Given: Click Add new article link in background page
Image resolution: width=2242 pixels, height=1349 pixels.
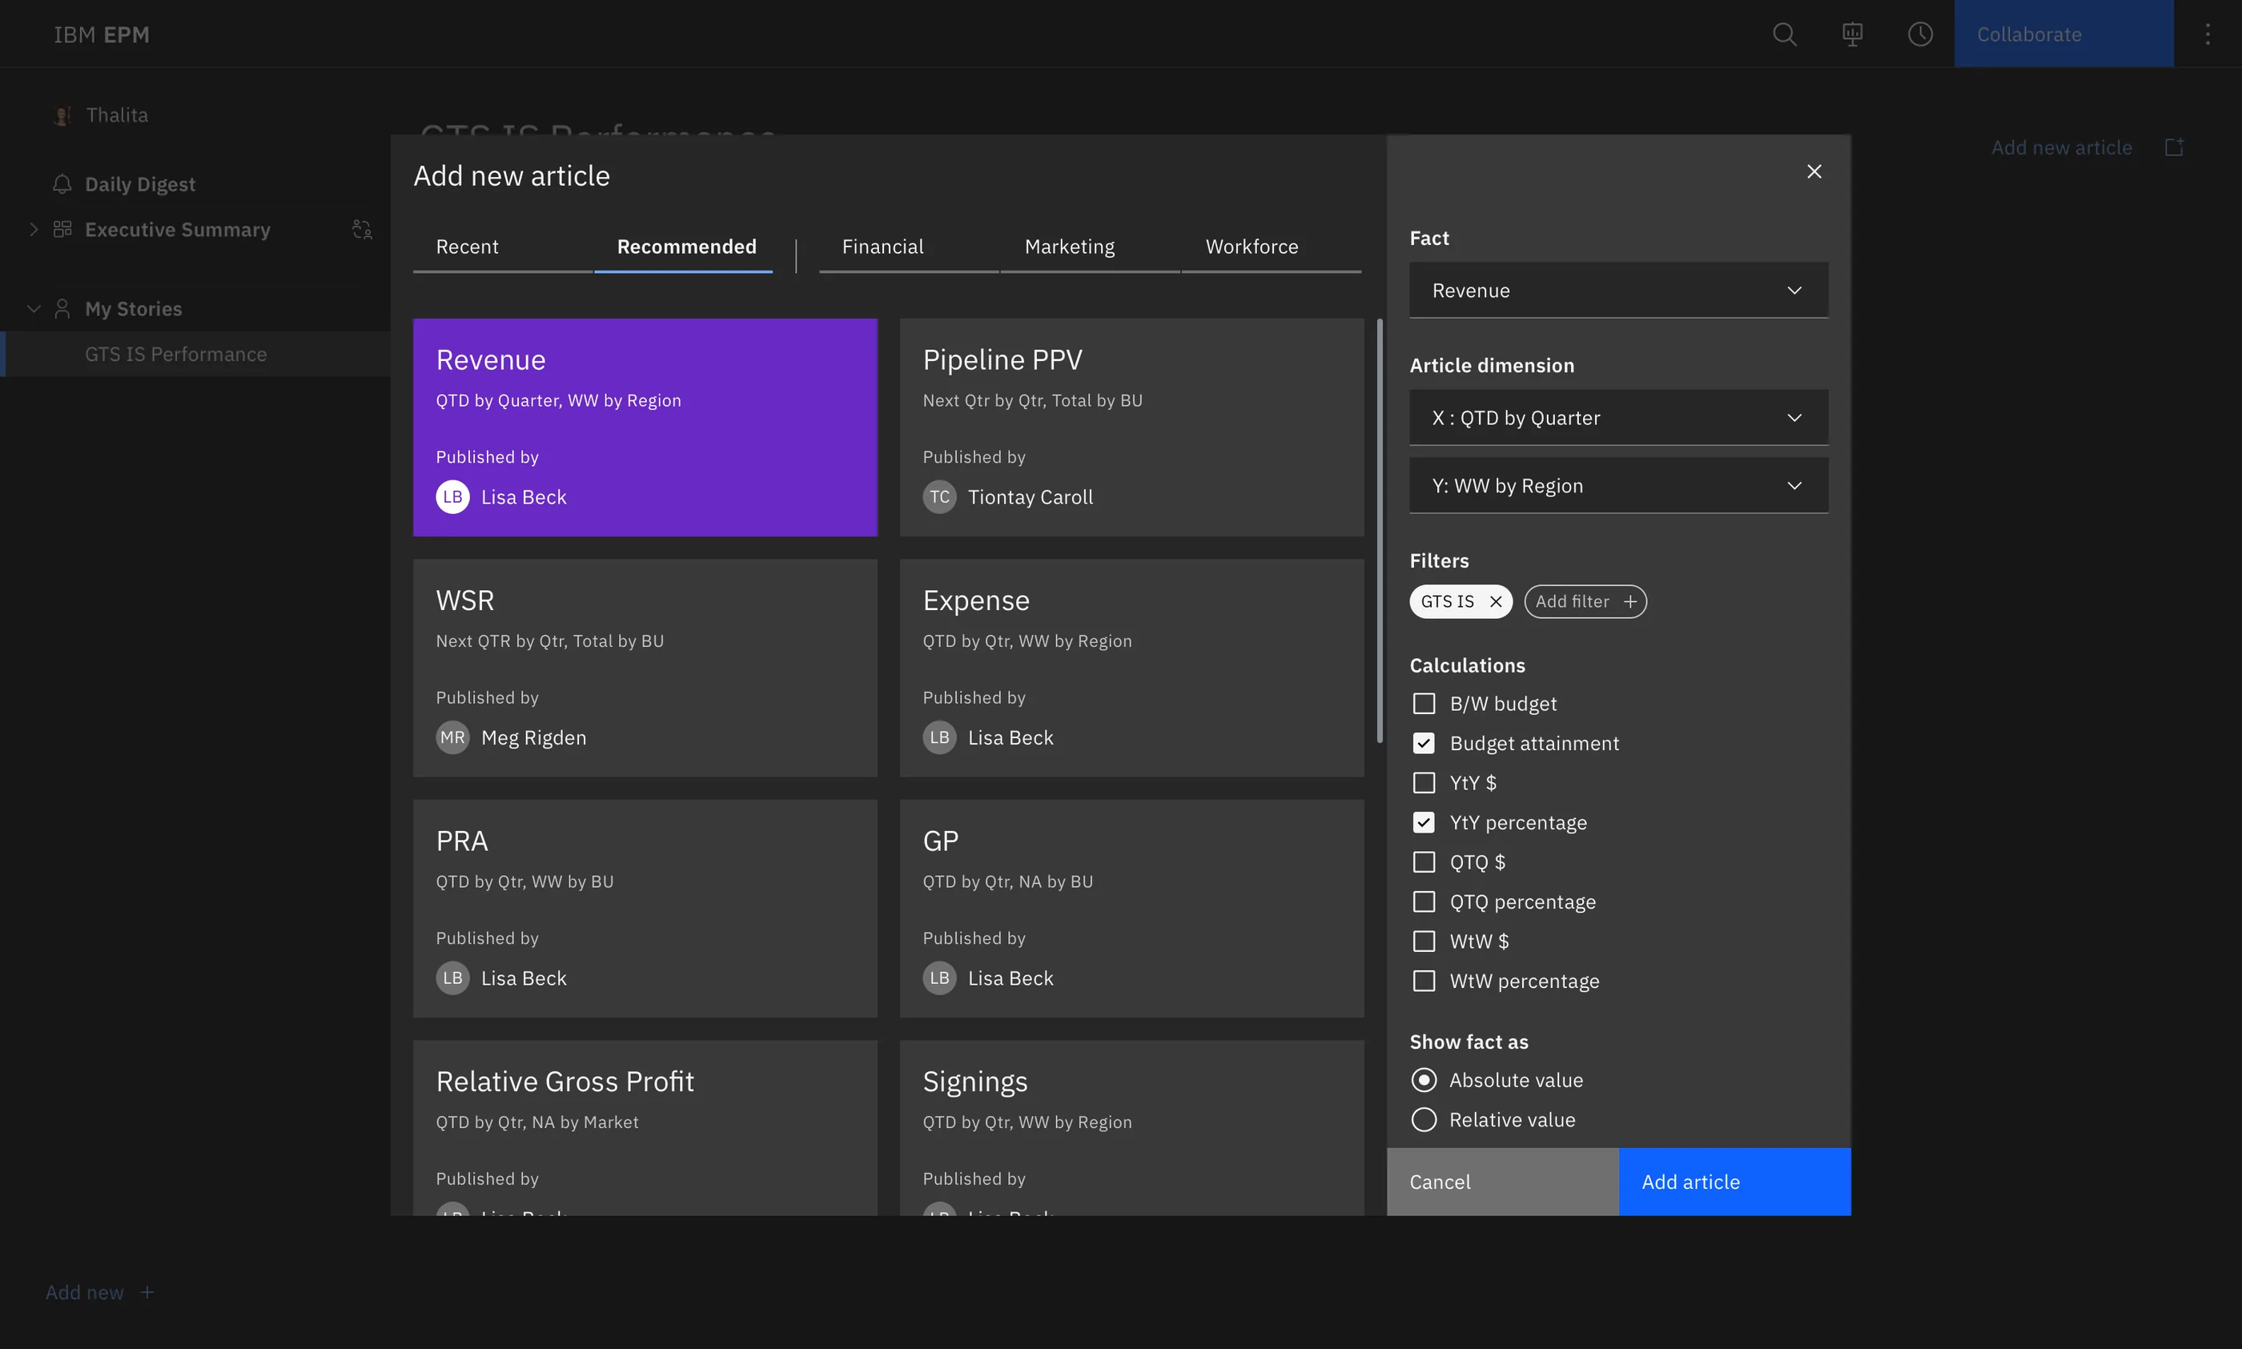Looking at the screenshot, I should click(2061, 147).
